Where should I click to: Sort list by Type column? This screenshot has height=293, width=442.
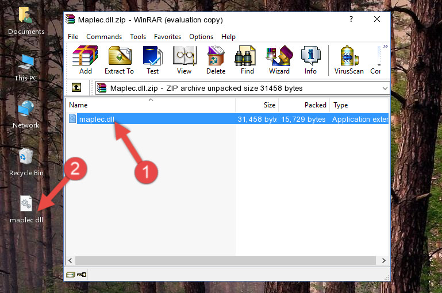[359, 105]
